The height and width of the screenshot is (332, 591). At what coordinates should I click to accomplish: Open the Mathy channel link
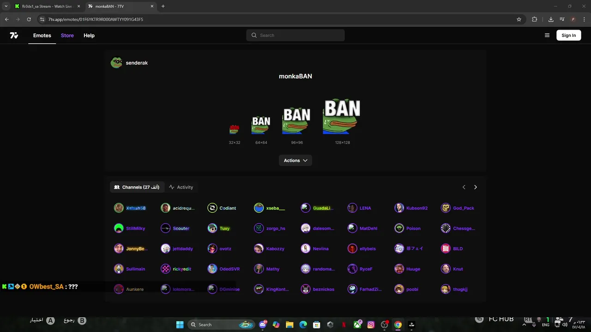pyautogui.click(x=273, y=269)
